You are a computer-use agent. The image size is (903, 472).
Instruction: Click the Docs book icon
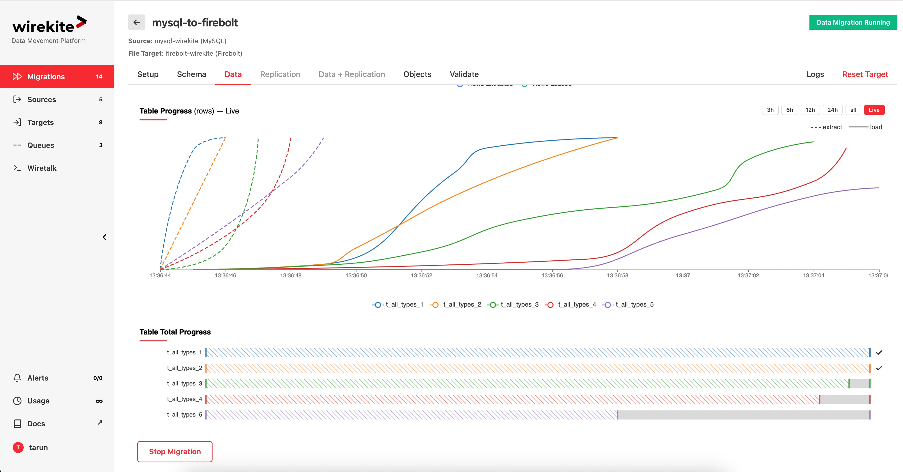point(17,424)
